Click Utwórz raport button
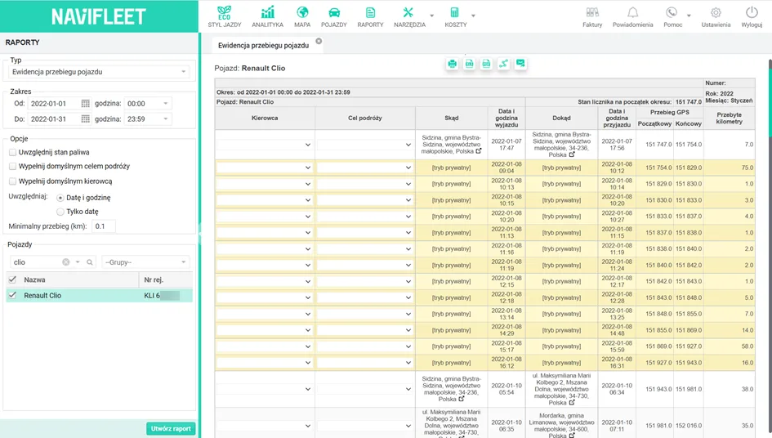 tap(171, 429)
